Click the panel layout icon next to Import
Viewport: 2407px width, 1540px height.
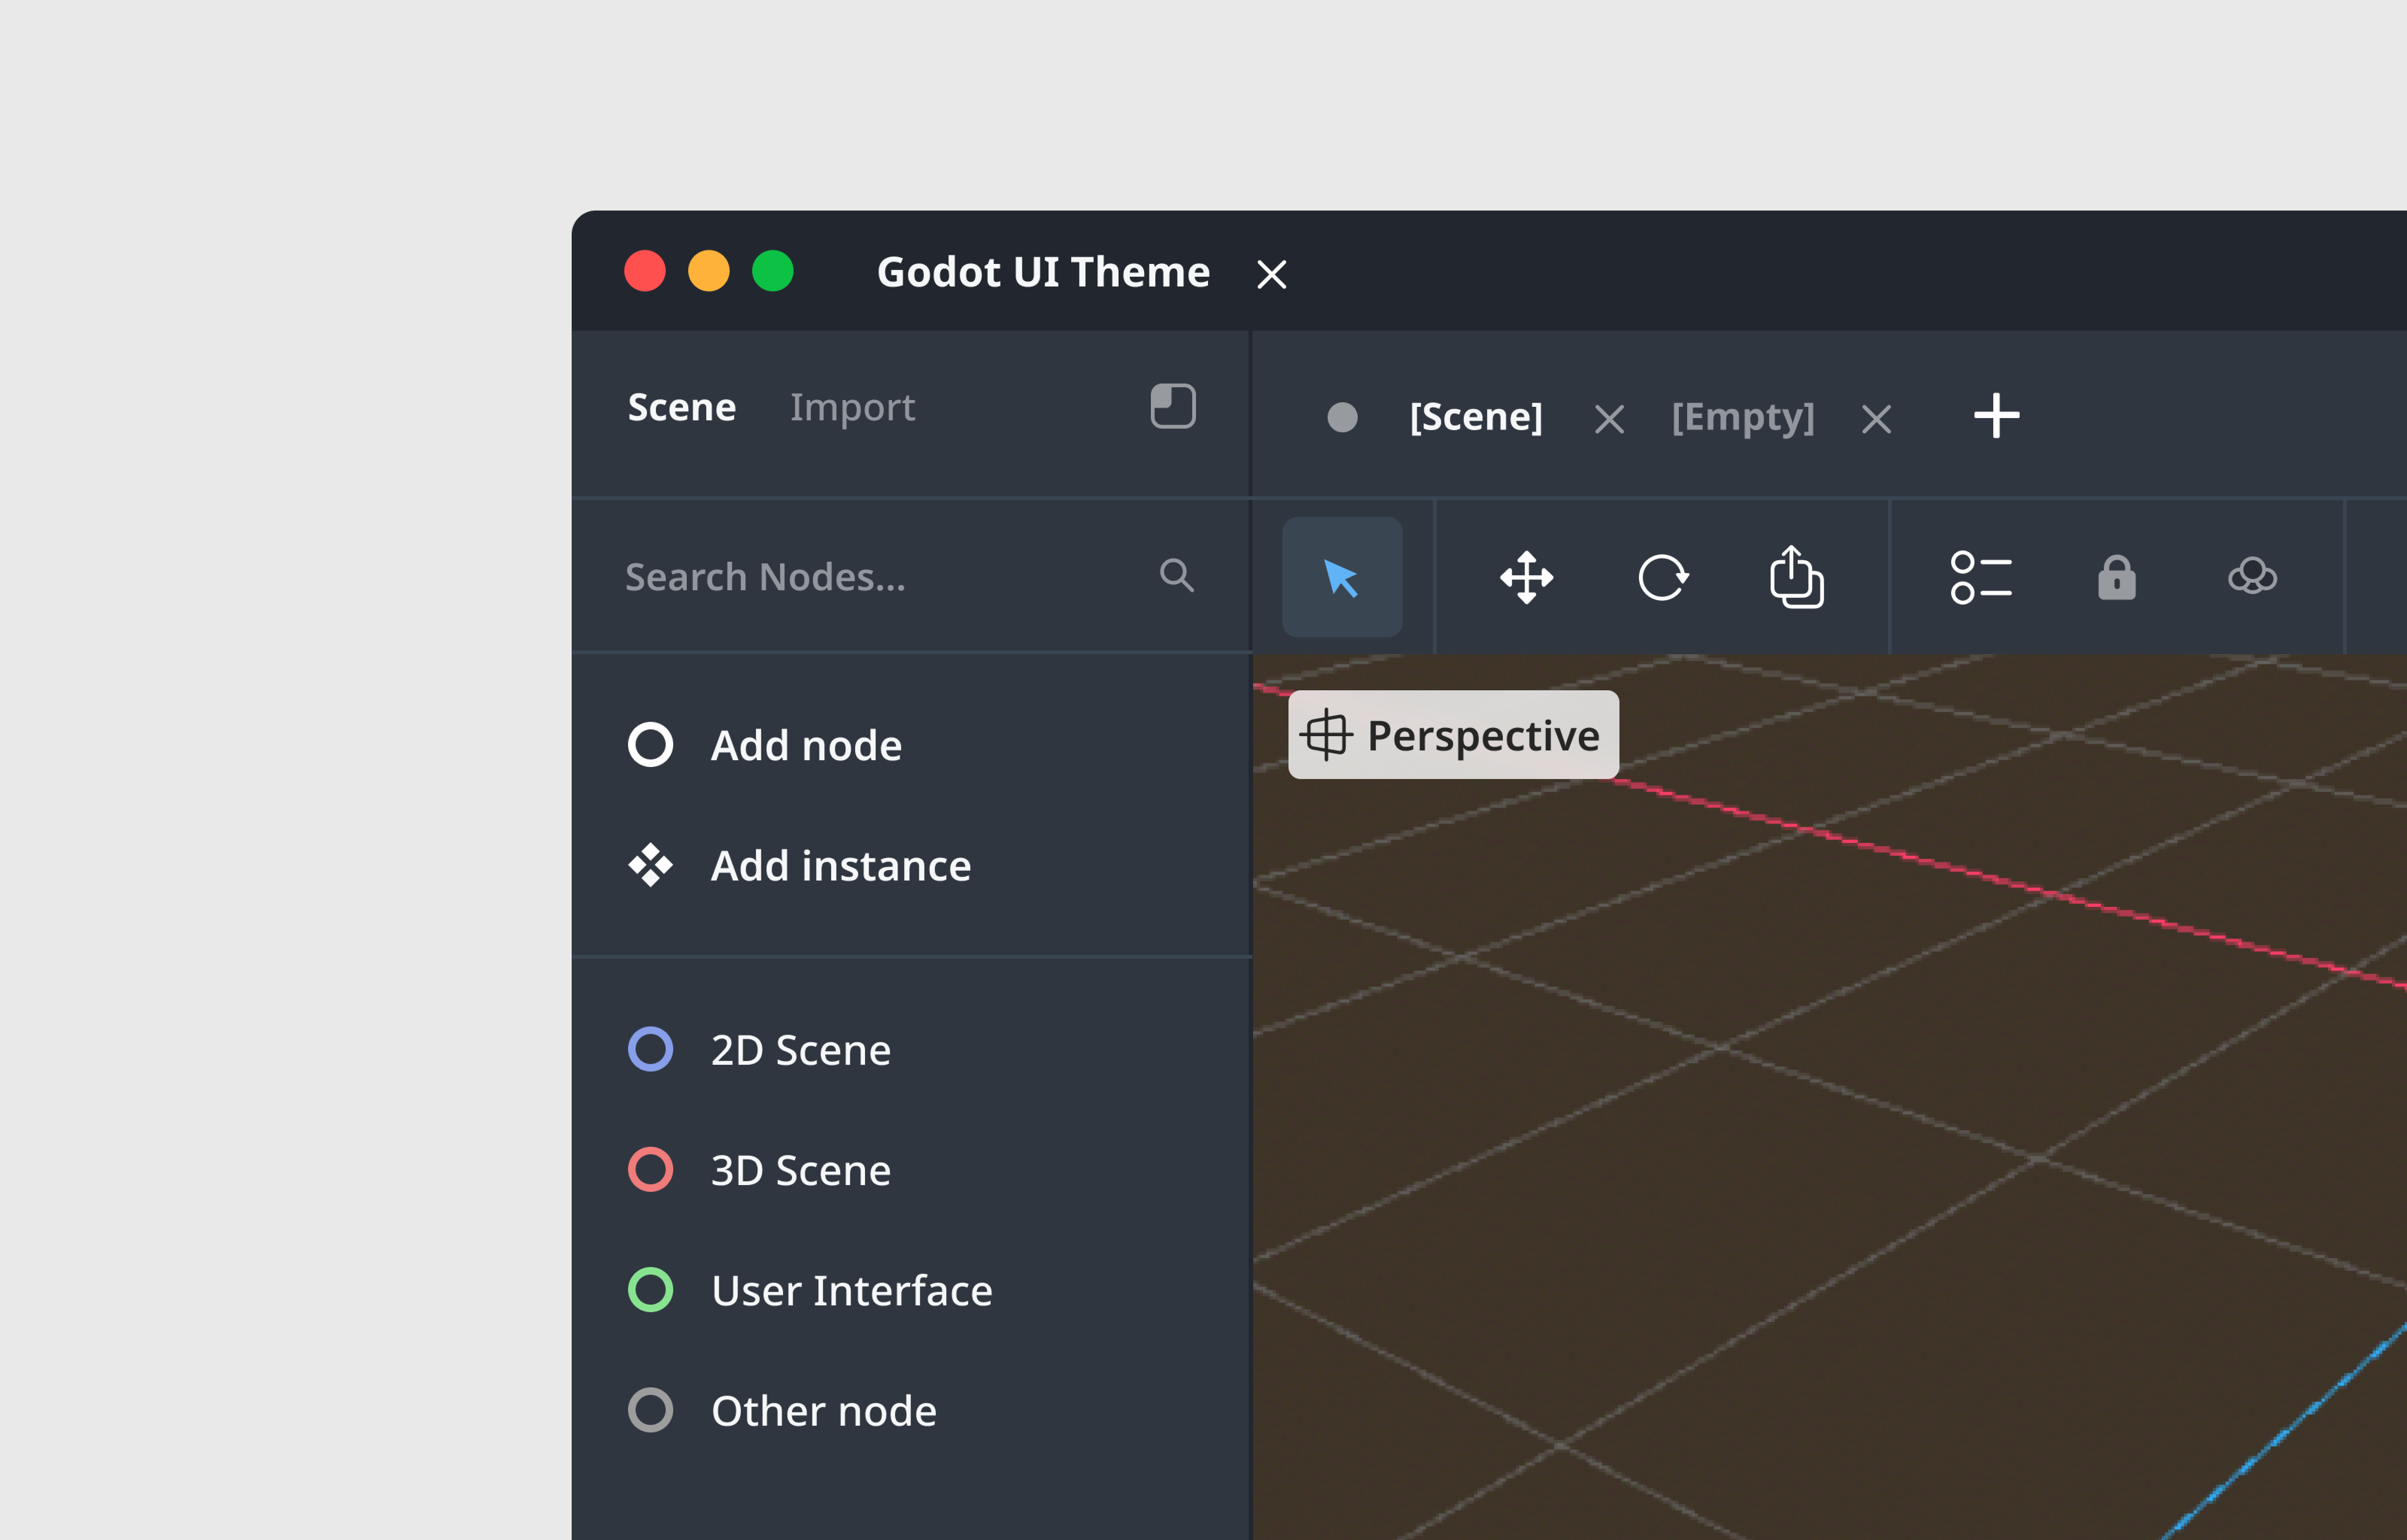click(1171, 406)
